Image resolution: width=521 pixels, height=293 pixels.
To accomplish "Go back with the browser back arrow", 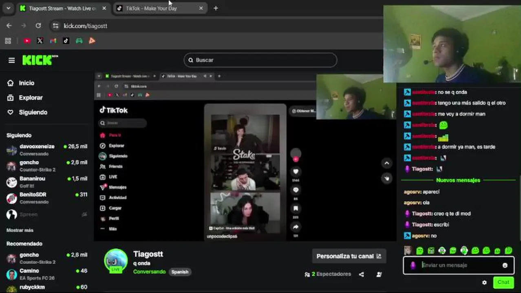I will pos(9,26).
